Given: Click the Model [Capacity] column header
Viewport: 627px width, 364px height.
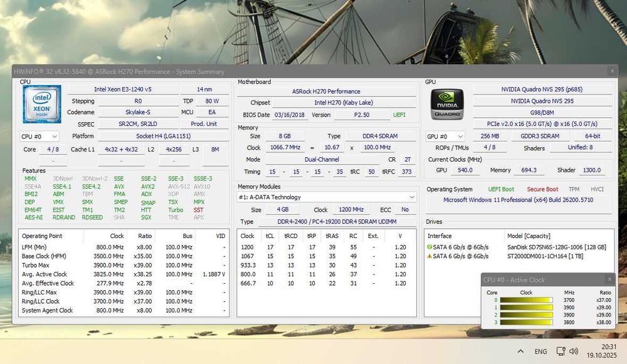Looking at the screenshot, I should 529,236.
